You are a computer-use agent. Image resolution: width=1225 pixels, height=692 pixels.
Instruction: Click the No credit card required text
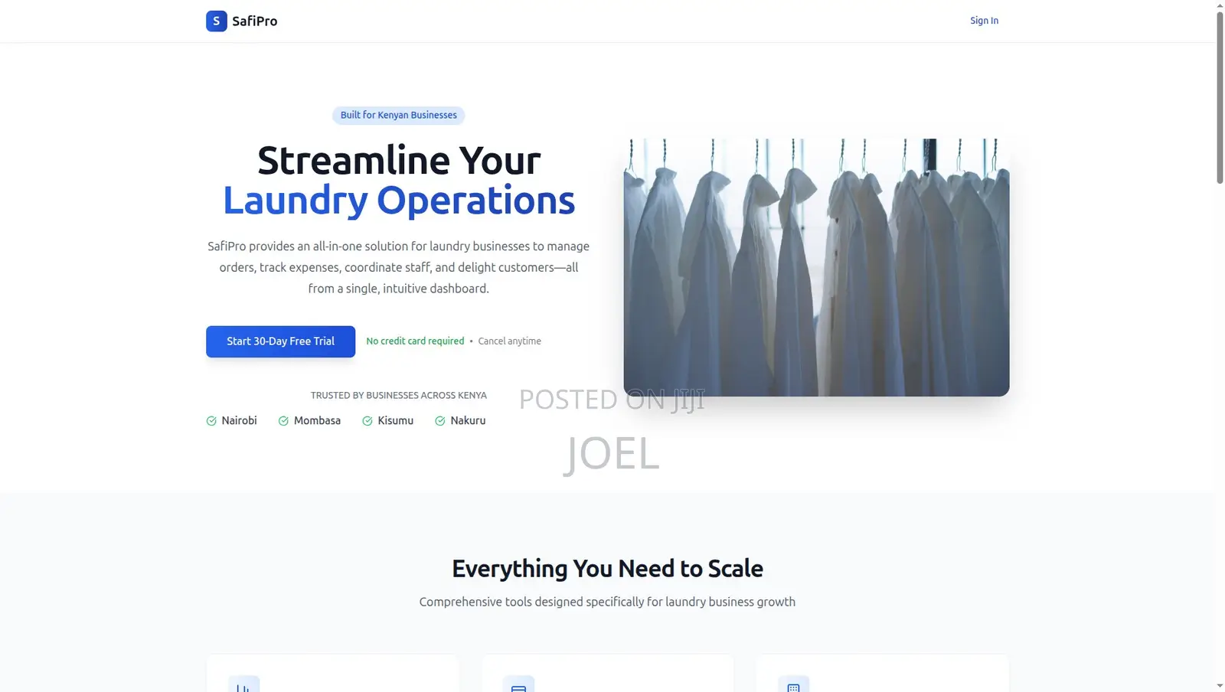(x=415, y=341)
